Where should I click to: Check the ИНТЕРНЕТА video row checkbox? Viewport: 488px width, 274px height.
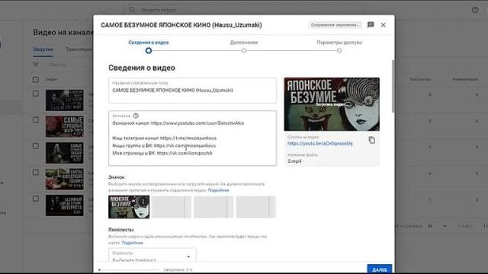pyautogui.click(x=36, y=199)
